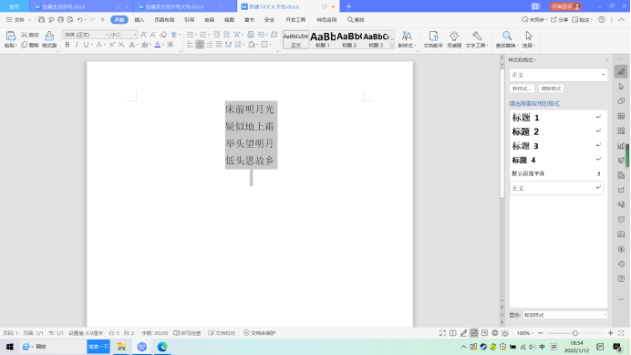The width and height of the screenshot is (631, 355).
Task: Add a new document tab
Action: tap(348, 6)
